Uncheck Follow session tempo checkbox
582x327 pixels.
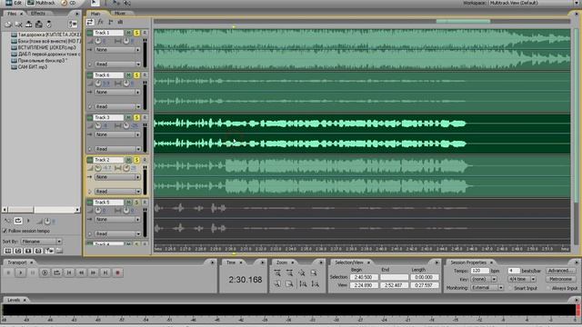[5, 231]
